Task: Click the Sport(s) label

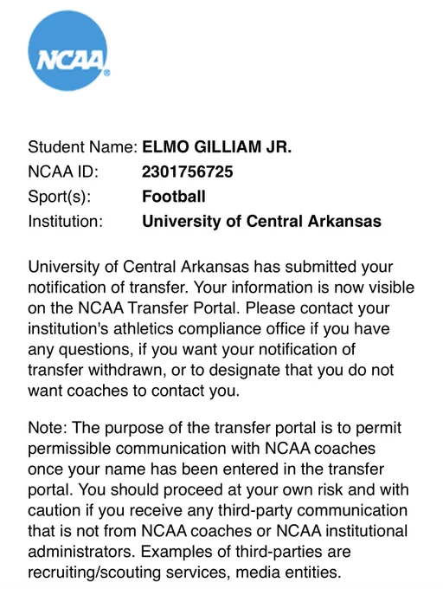Action: pos(59,197)
